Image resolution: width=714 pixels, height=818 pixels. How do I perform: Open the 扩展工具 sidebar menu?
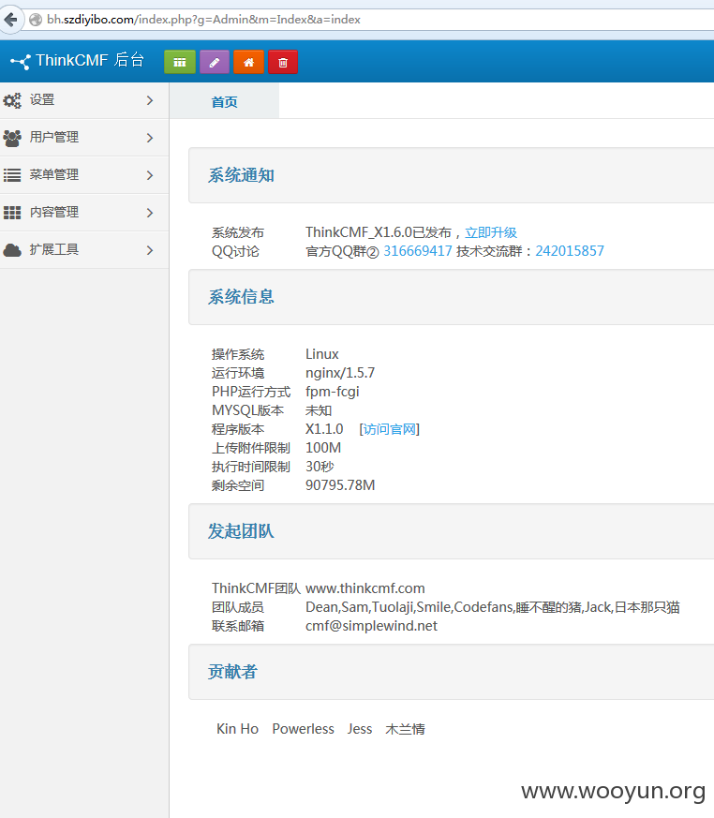click(x=84, y=250)
